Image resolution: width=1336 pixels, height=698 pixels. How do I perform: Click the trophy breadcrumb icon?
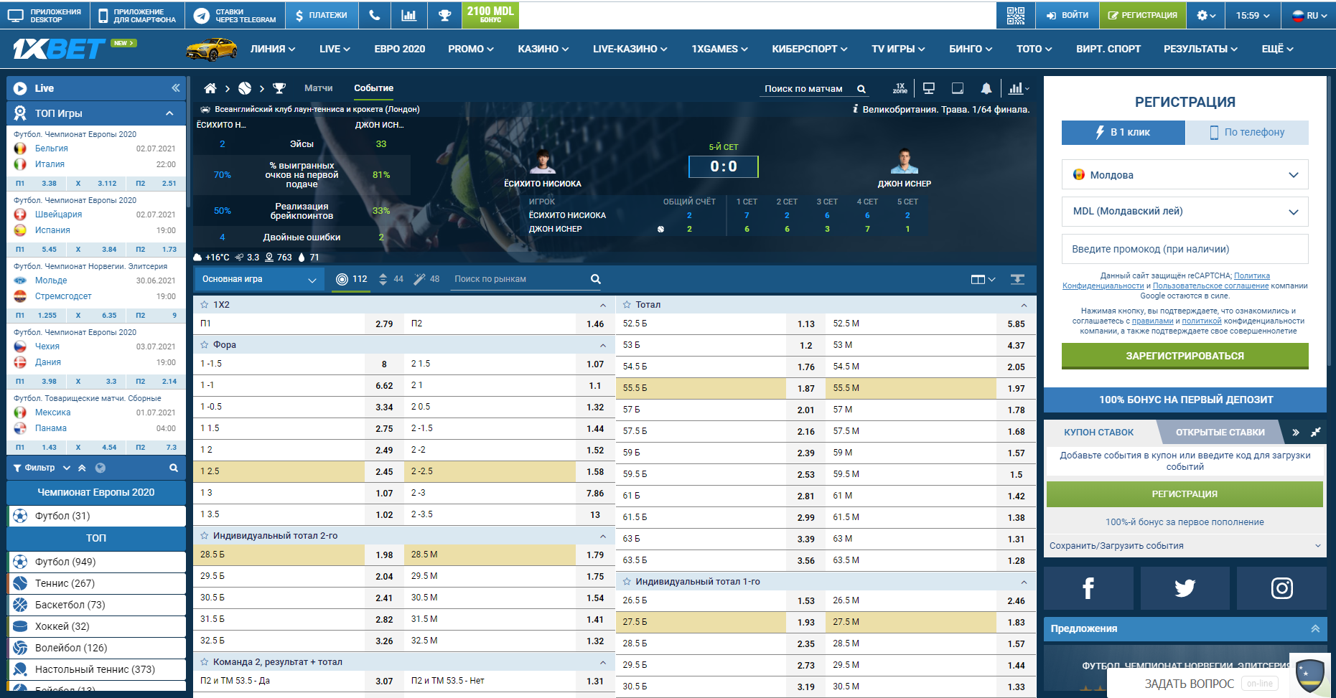(279, 88)
